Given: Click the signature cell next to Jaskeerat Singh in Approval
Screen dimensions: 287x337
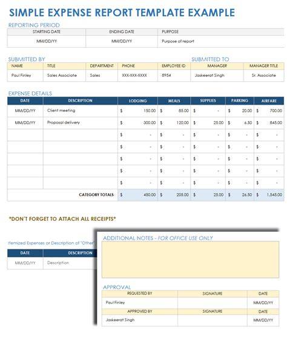Looking at the screenshot, I should 213,320.
